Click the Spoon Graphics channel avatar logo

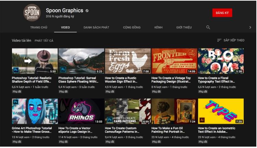coord(32,13)
